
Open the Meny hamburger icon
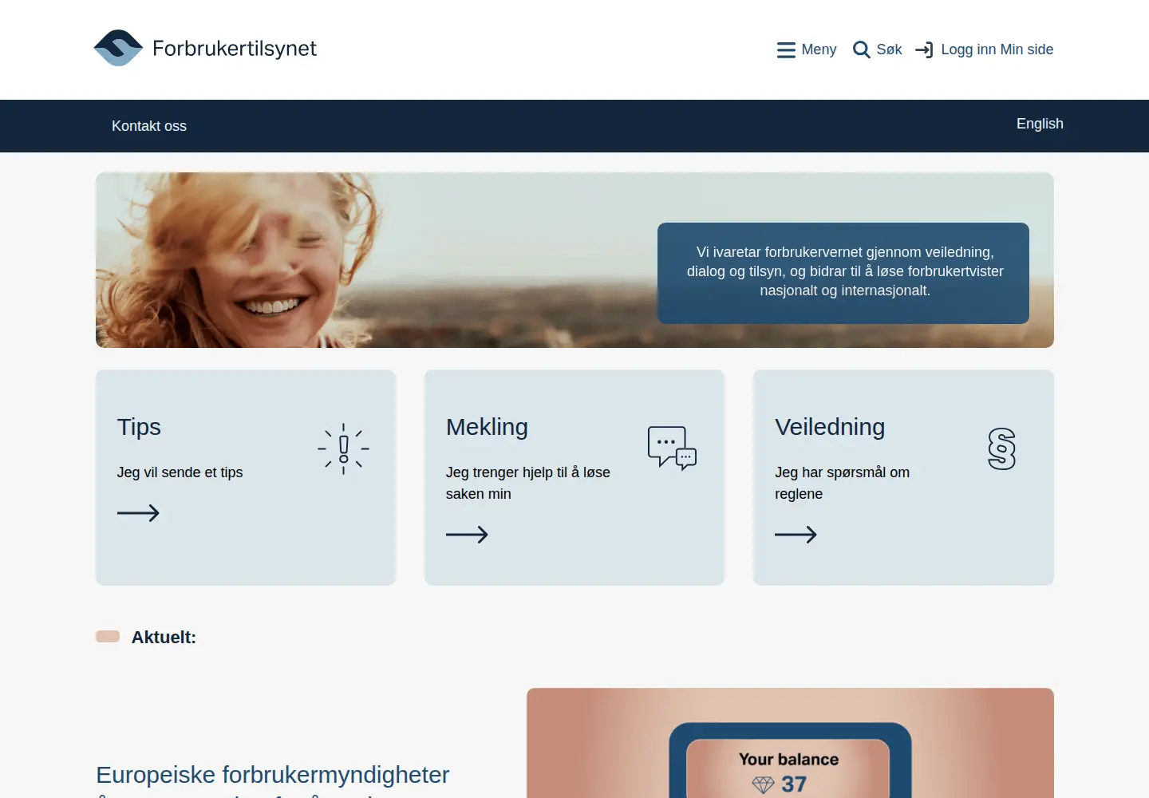tap(786, 50)
